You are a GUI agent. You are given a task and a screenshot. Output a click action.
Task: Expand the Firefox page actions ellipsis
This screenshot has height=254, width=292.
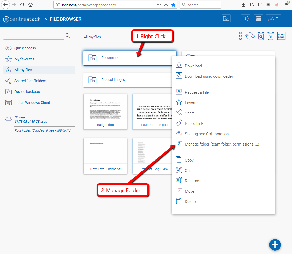point(159,5)
